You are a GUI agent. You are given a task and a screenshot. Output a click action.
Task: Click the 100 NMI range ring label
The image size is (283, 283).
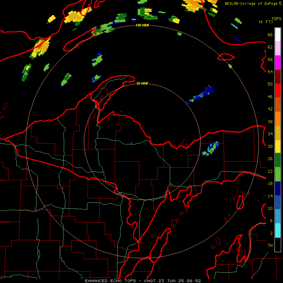[x=142, y=25]
